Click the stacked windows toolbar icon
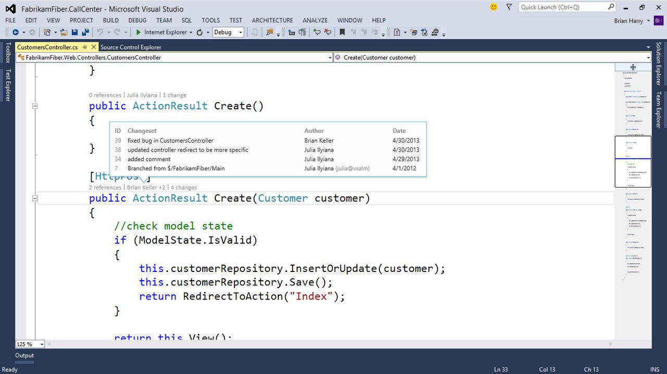 414,32
